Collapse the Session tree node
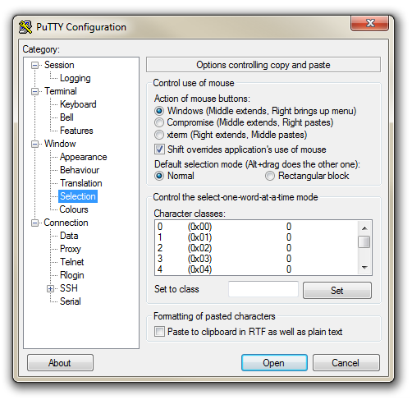The height and width of the screenshot is (400, 412). [x=34, y=65]
